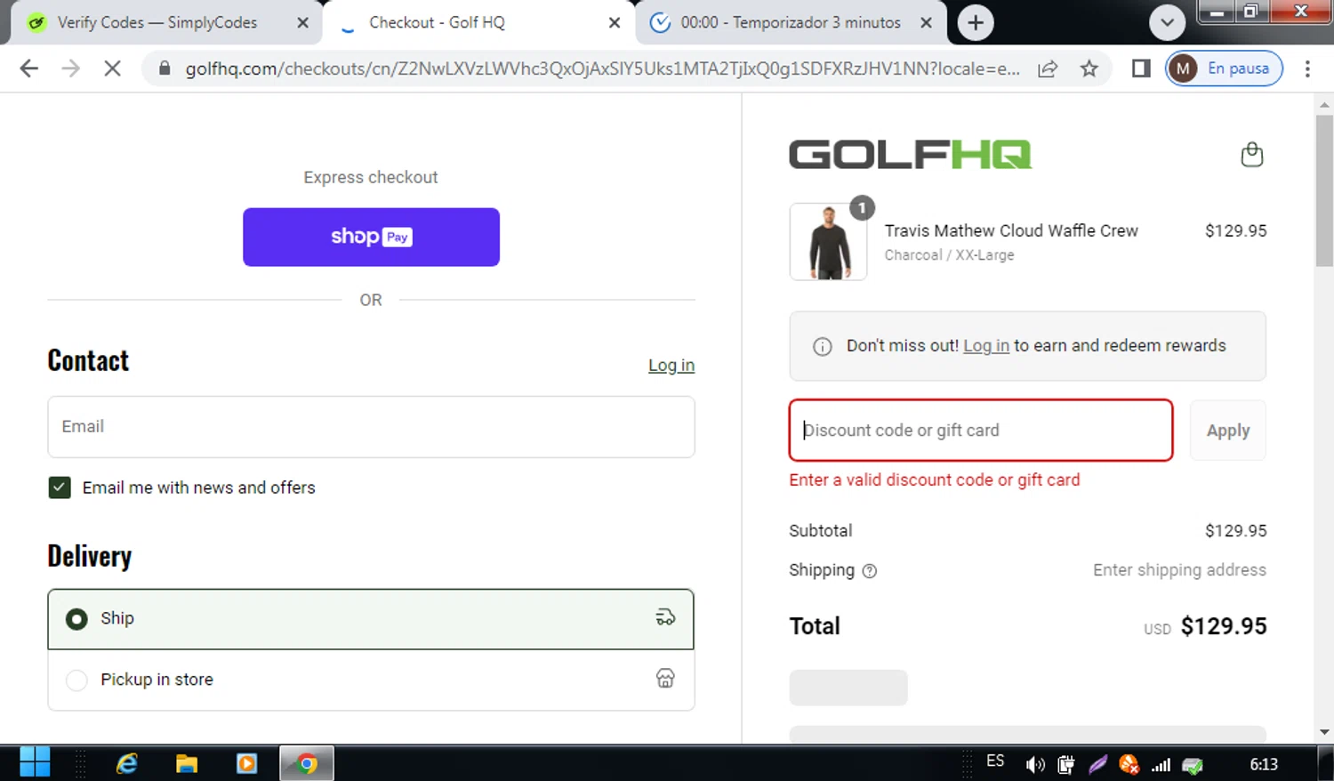Image resolution: width=1334 pixels, height=781 pixels.
Task: Go forward in browser history
Action: pyautogui.click(x=71, y=68)
